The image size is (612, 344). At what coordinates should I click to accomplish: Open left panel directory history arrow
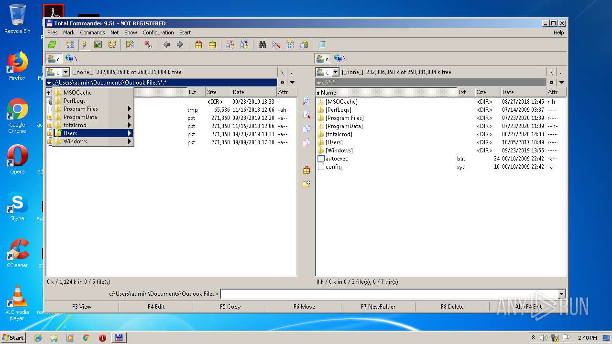pos(292,83)
